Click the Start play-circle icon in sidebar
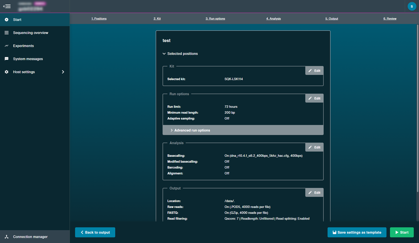Image resolution: width=419 pixels, height=243 pixels. [6, 20]
